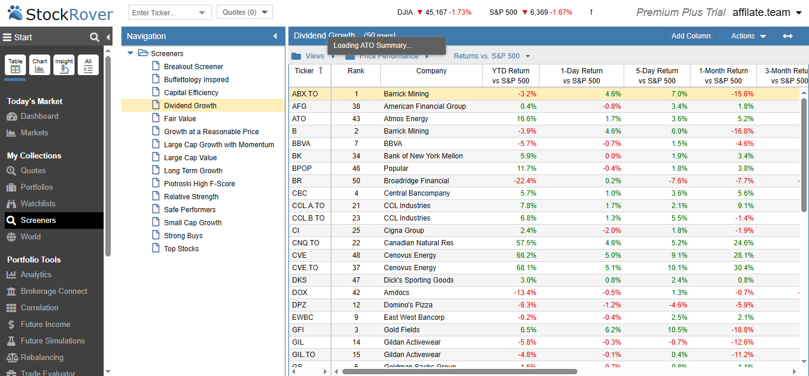
Task: Open the Watchlists menu item
Action: [38, 203]
